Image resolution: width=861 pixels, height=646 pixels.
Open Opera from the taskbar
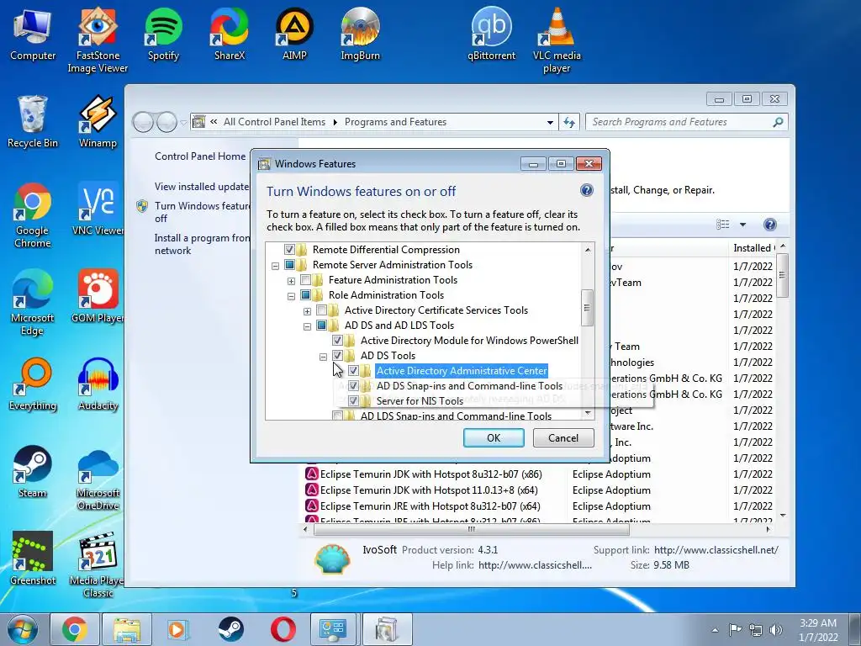pos(283,629)
